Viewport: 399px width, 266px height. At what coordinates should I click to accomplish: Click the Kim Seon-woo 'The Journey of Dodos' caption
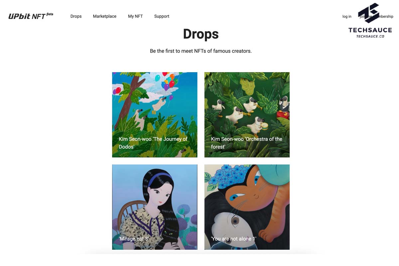coord(153,143)
